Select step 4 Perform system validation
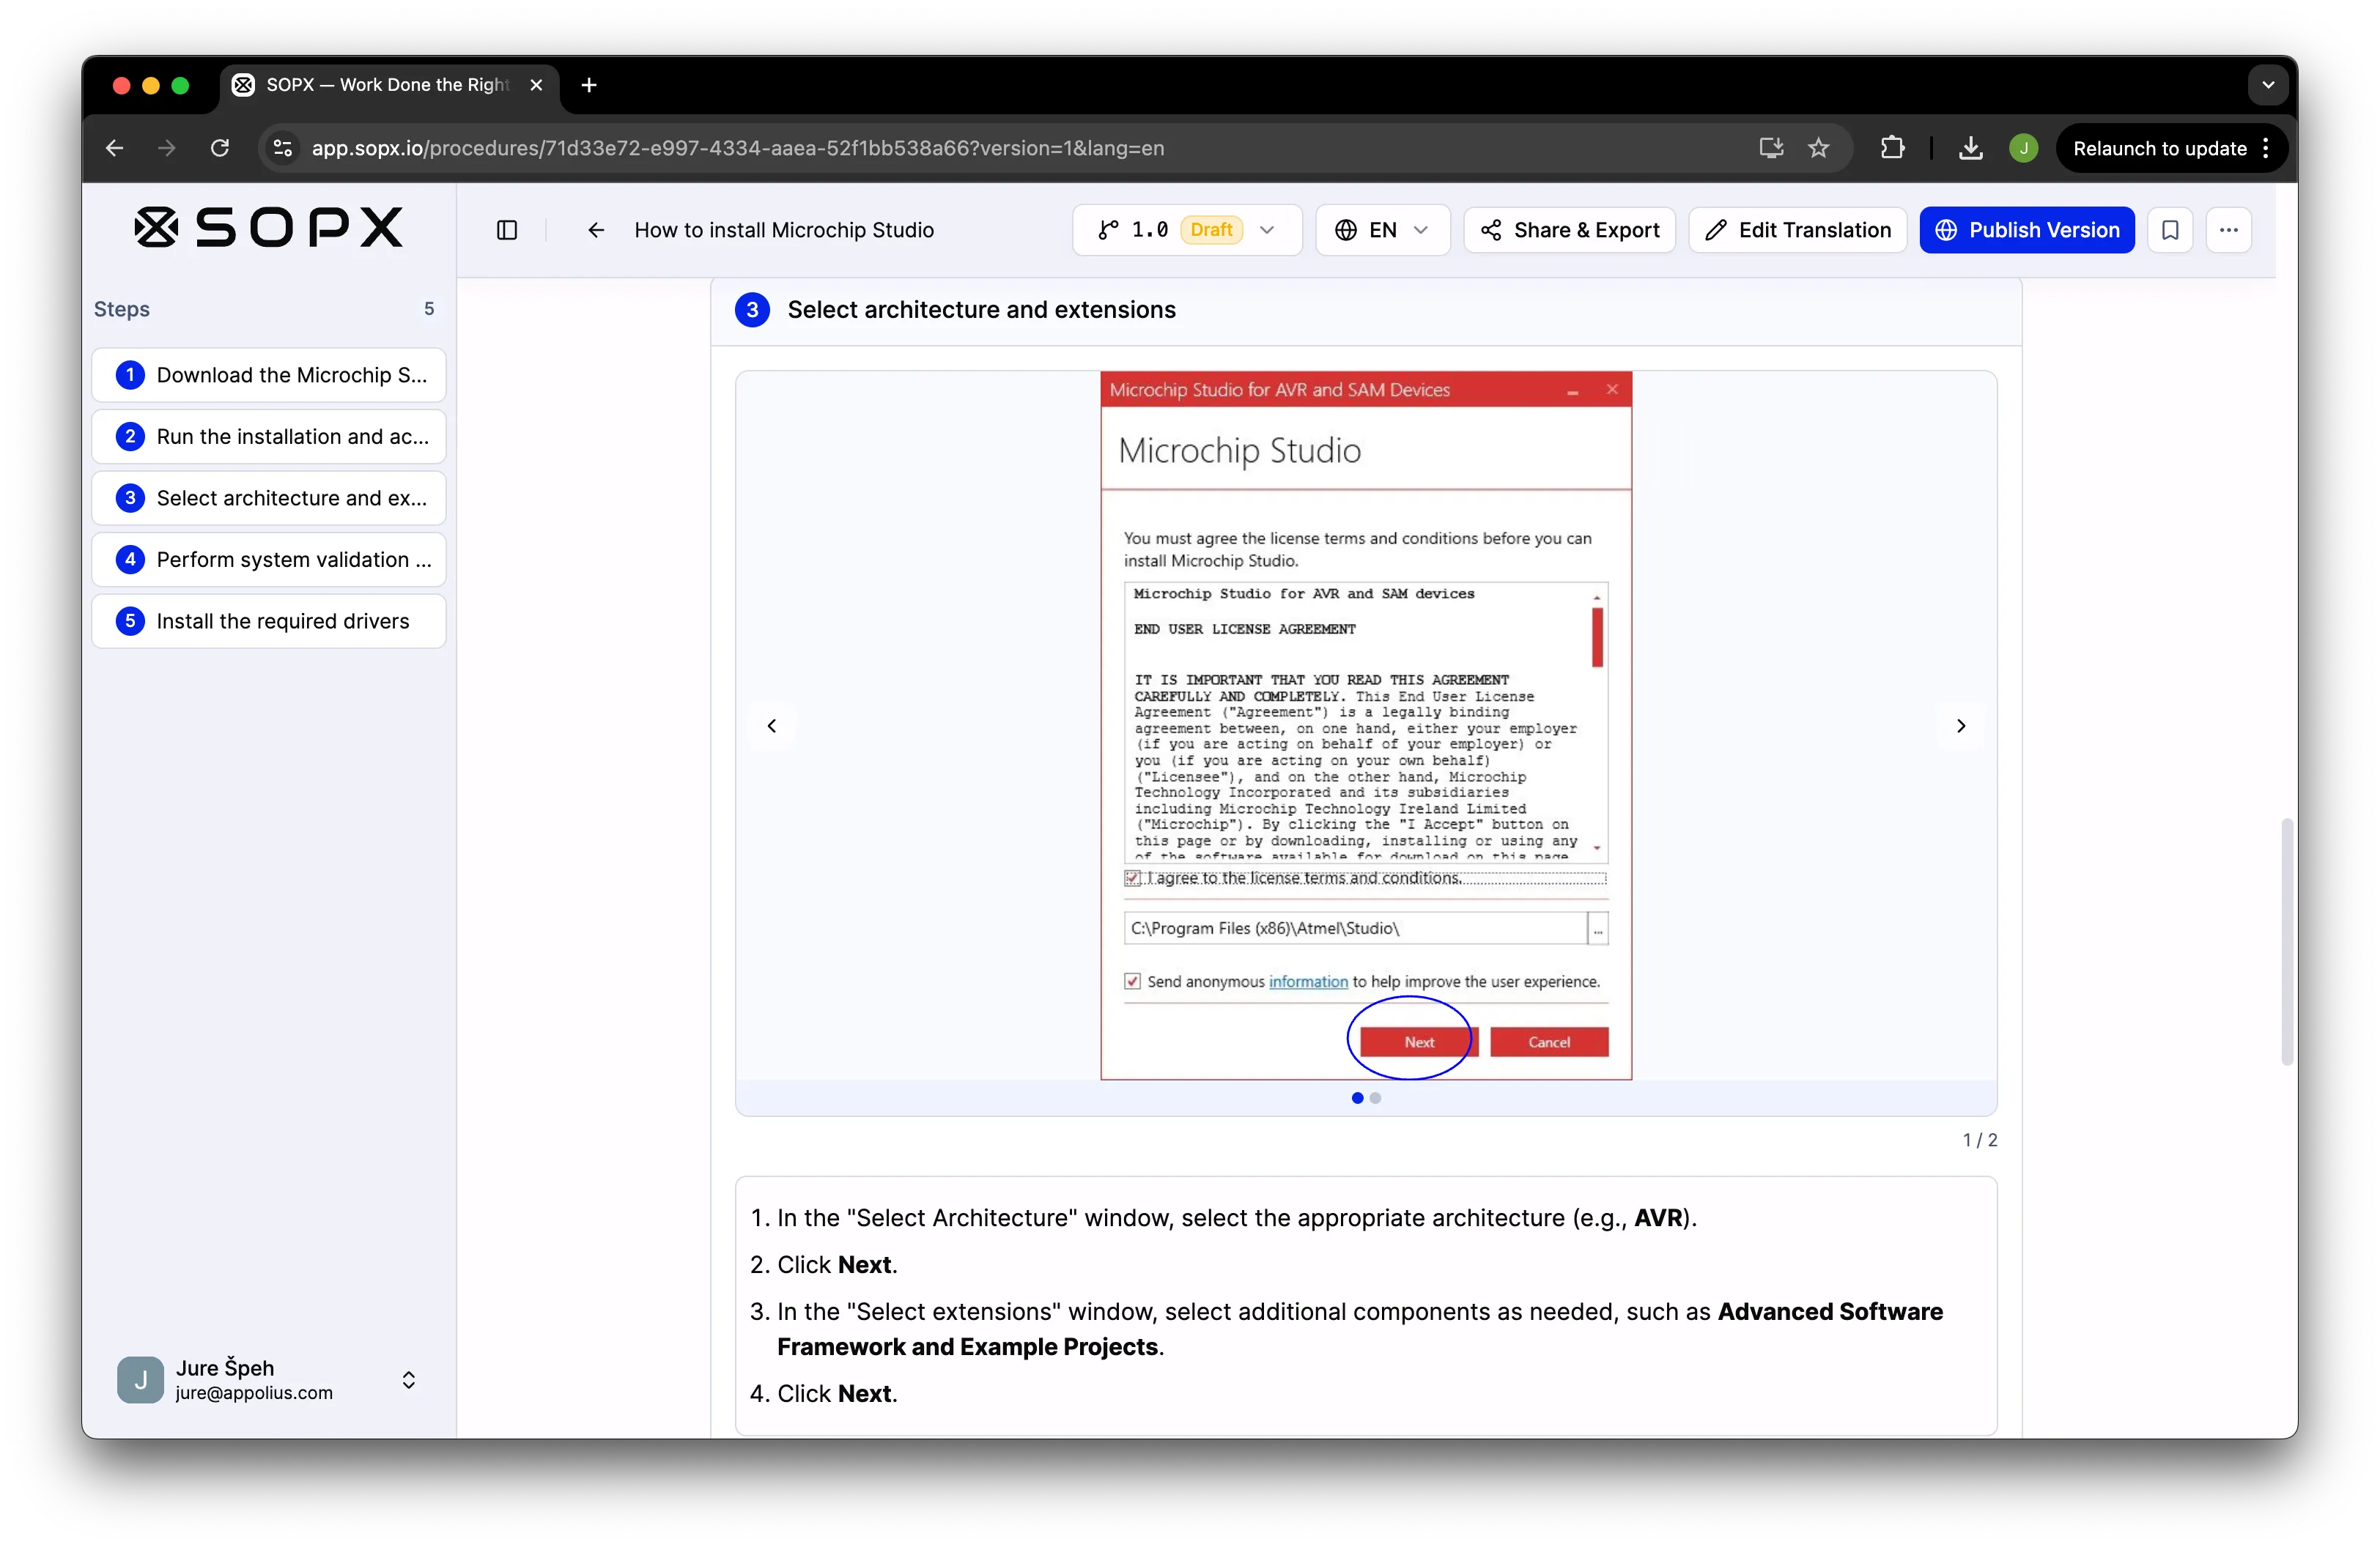The image size is (2380, 1547). pos(269,560)
